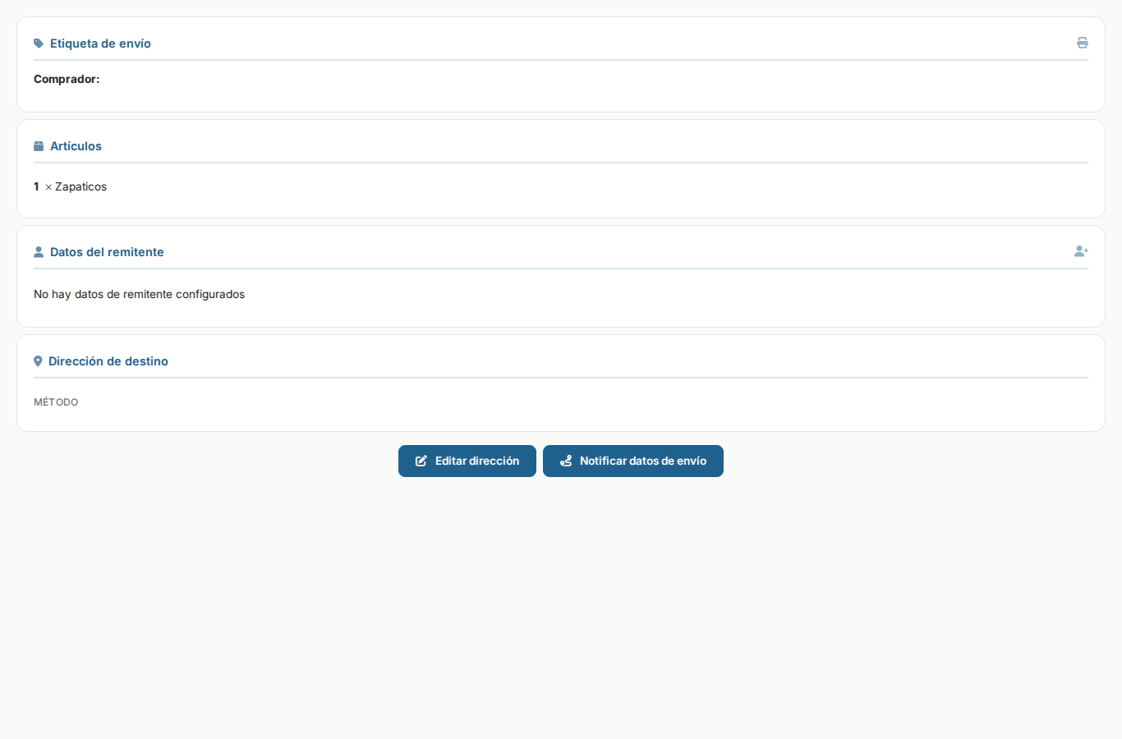The height and width of the screenshot is (739, 1122).
Task: Click the tag icon beside Etiqueta de envío
Action: (x=39, y=44)
